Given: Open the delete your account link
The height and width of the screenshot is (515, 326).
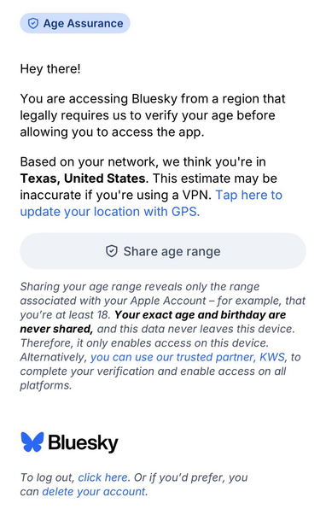Looking at the screenshot, I should pos(94,491).
